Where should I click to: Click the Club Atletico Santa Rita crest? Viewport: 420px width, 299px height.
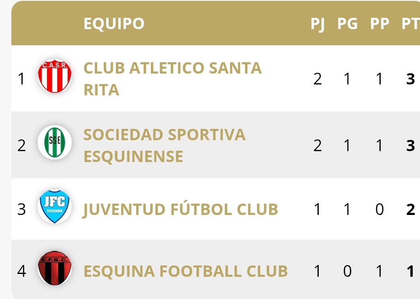(x=55, y=76)
